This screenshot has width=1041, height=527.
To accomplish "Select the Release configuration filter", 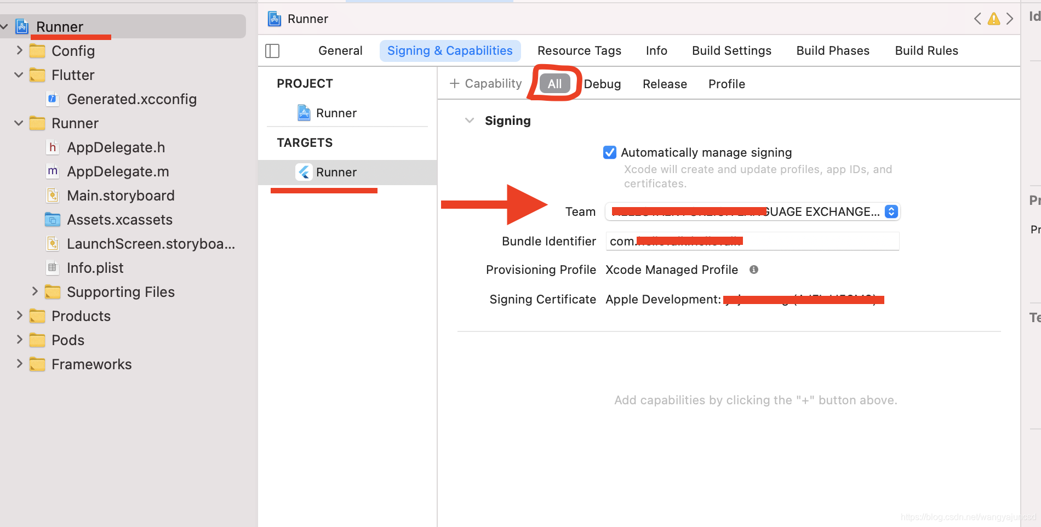I will (x=665, y=84).
